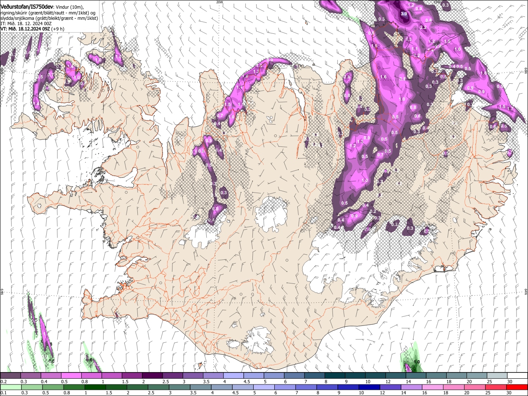The height and width of the screenshot is (396, 528).
Task: Click the 'slydda/snjókoma' legend description line
Action: click(49, 18)
